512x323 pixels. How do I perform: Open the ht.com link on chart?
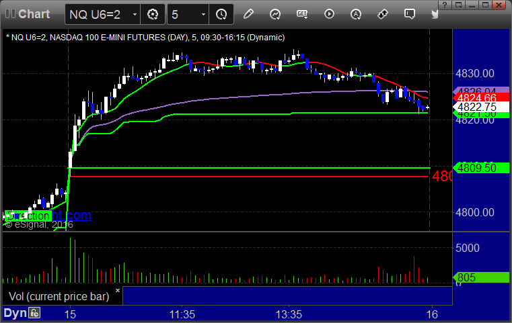[72, 215]
